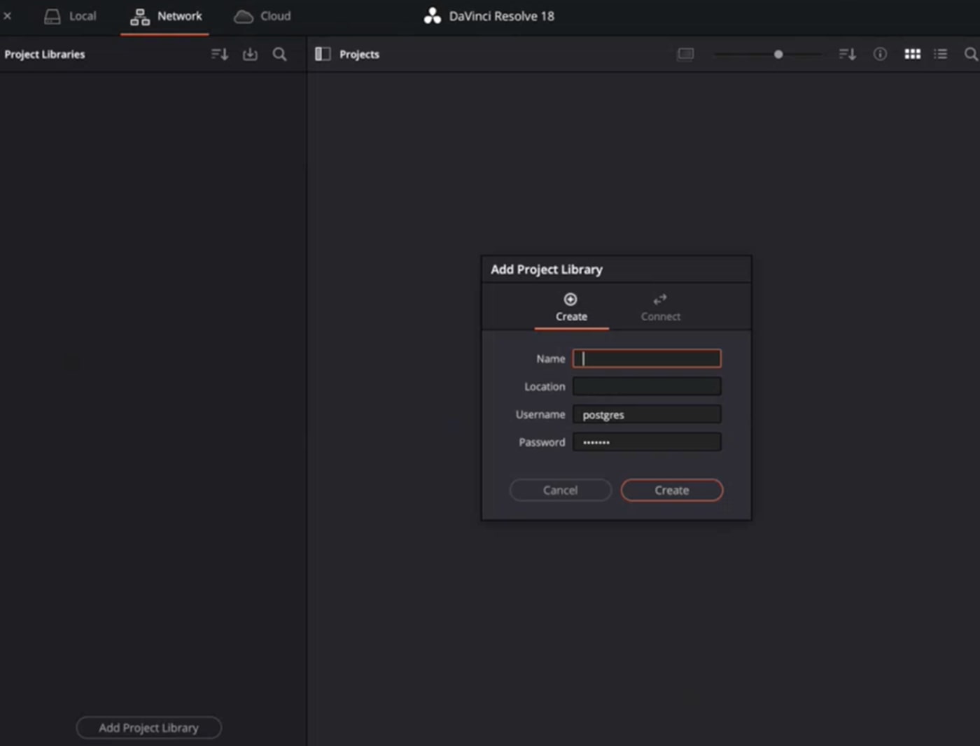The width and height of the screenshot is (980, 746).
Task: Click the Create tab plus-circle icon
Action: [570, 300]
